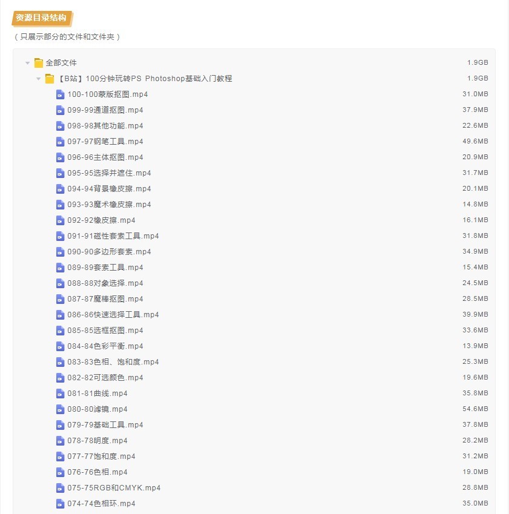Viewport: 509px width, 514px height.
Task: Click the 全部文件 folder icon
Action: click(39, 62)
